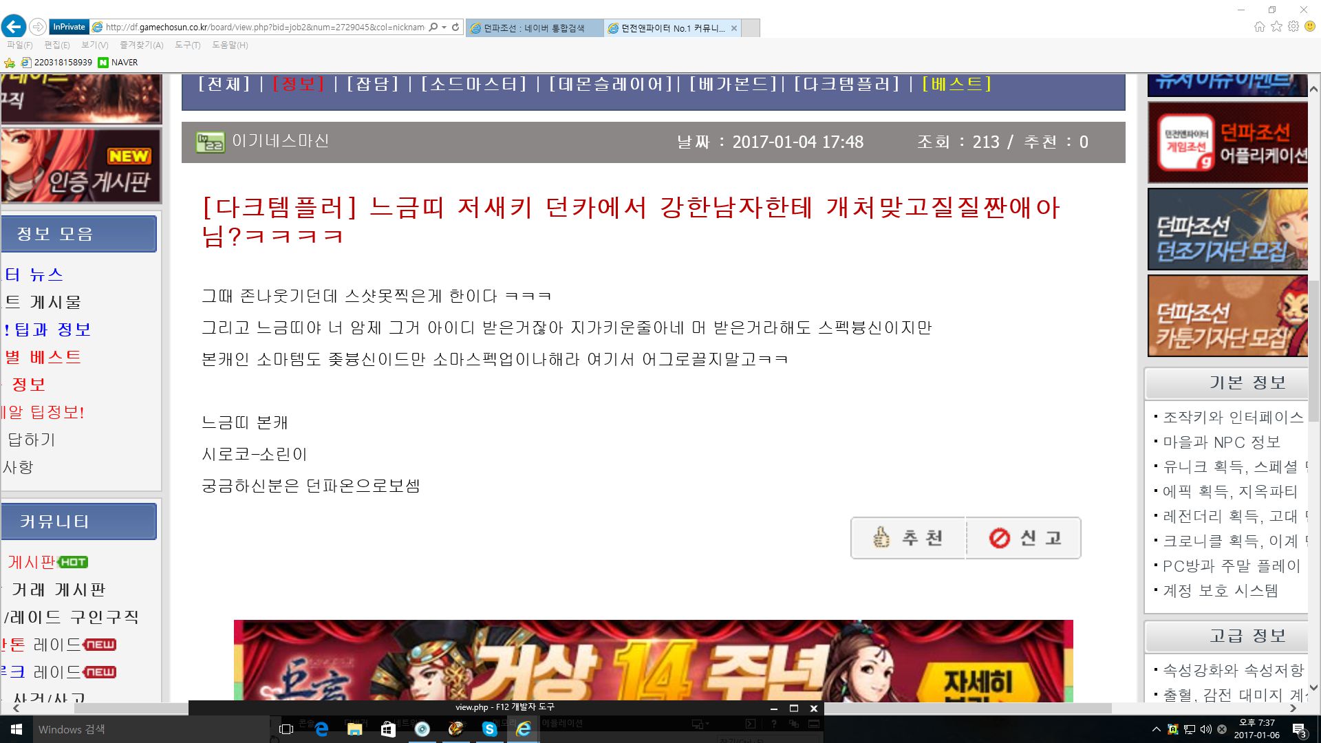
Task: Open the browser settings gear icon
Action: tap(1293, 27)
